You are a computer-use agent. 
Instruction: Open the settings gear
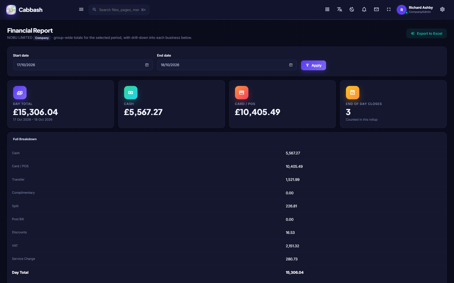click(442, 10)
